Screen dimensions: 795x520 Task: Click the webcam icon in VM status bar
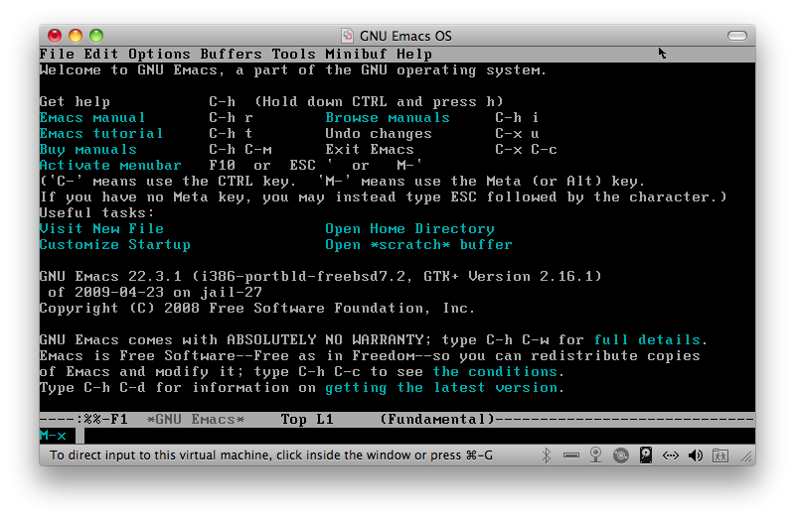tap(595, 455)
